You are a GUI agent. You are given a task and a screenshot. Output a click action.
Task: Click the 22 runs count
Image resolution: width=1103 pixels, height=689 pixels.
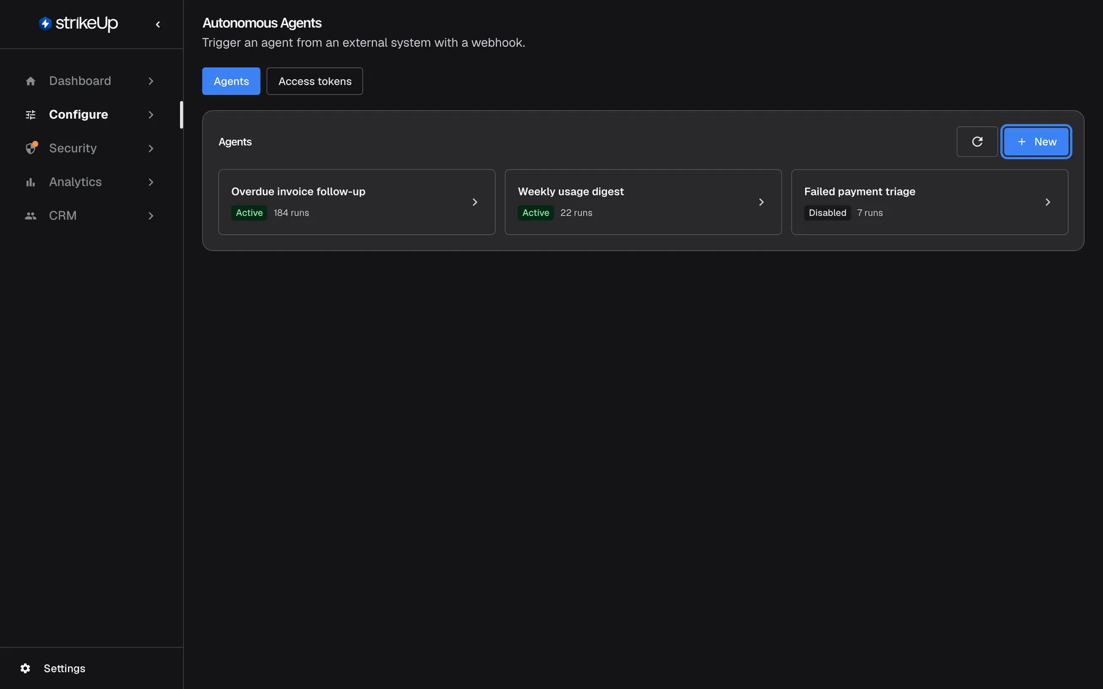coord(576,213)
